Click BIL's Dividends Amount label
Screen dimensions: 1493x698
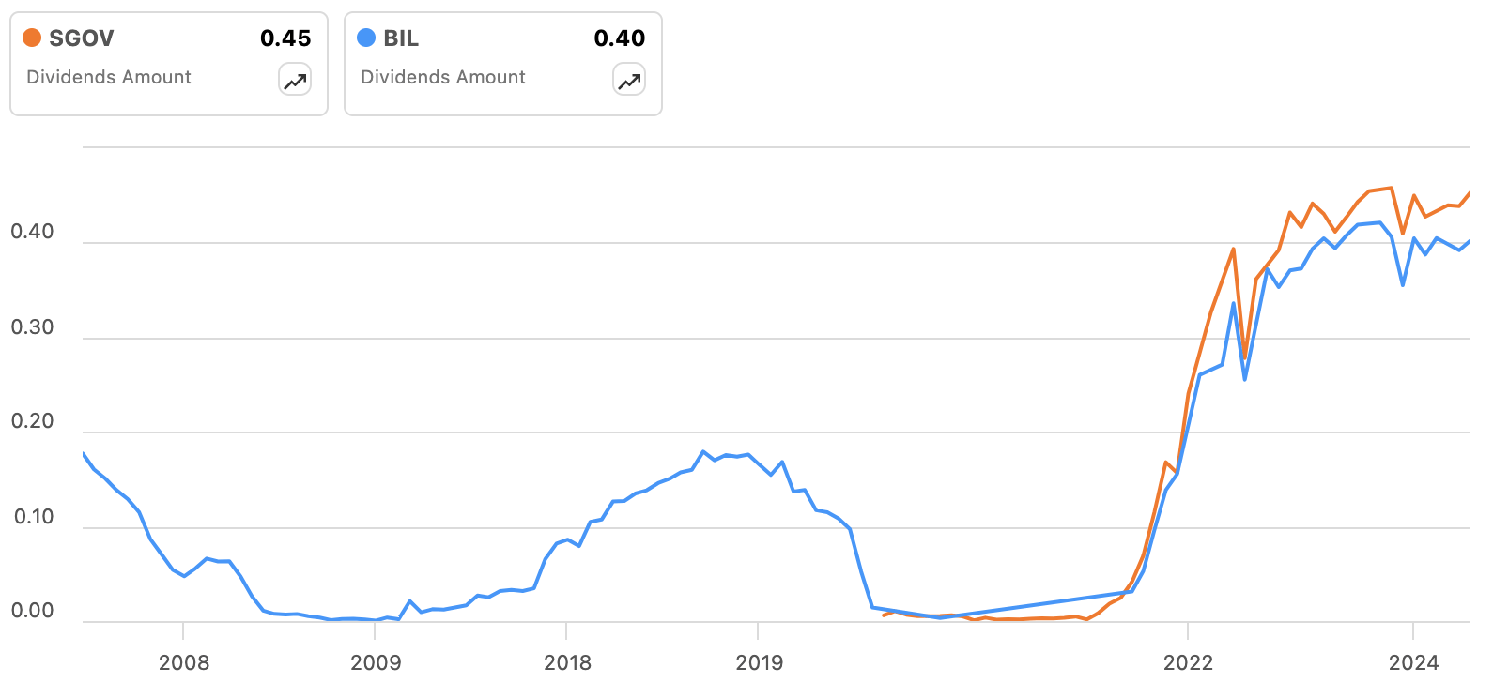[443, 77]
